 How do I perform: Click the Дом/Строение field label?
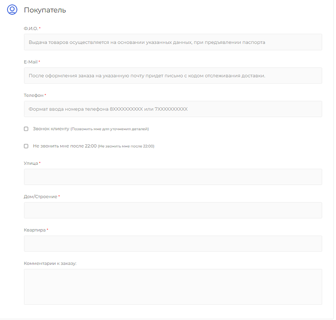40,197
